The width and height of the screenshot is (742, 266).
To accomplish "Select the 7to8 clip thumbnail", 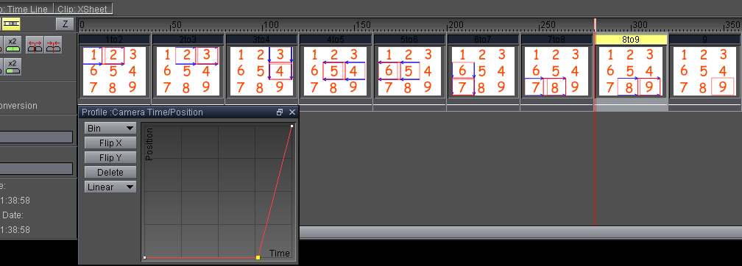I will [x=557, y=71].
